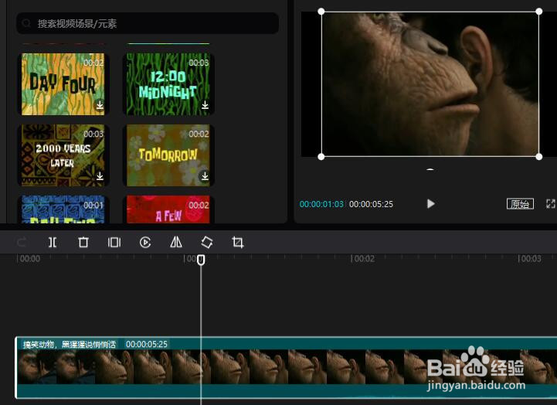This screenshot has height=405, width=557.
Task: Click the timeline playhead handle
Action: coord(201,260)
